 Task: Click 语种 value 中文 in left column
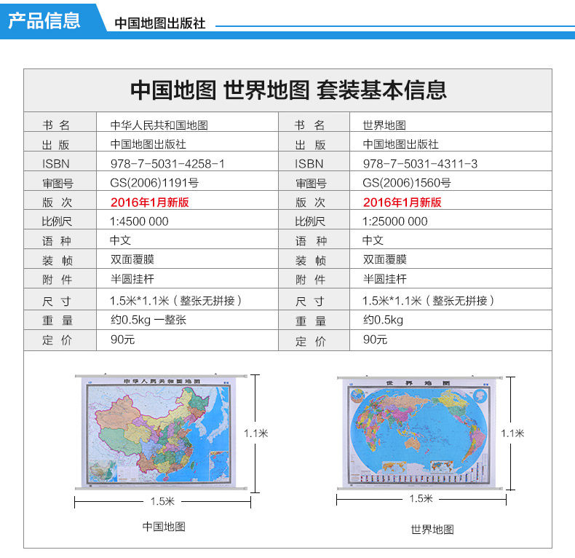coord(120,240)
